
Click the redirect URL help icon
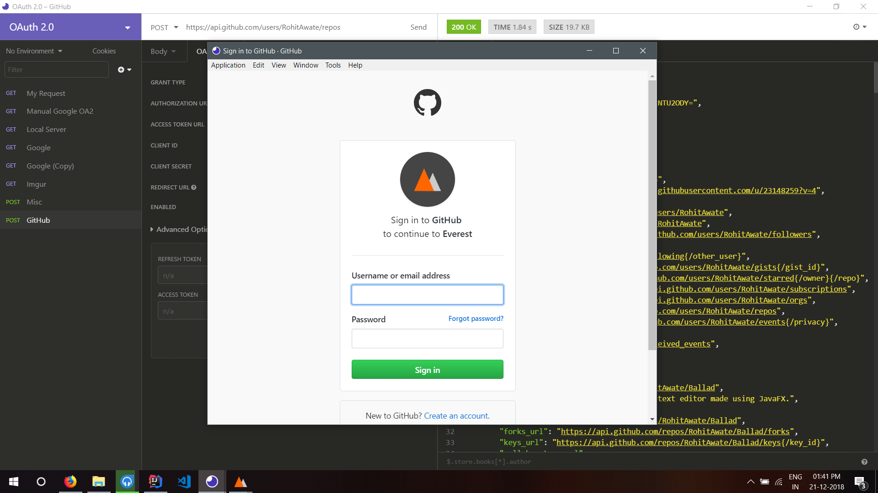click(x=194, y=188)
